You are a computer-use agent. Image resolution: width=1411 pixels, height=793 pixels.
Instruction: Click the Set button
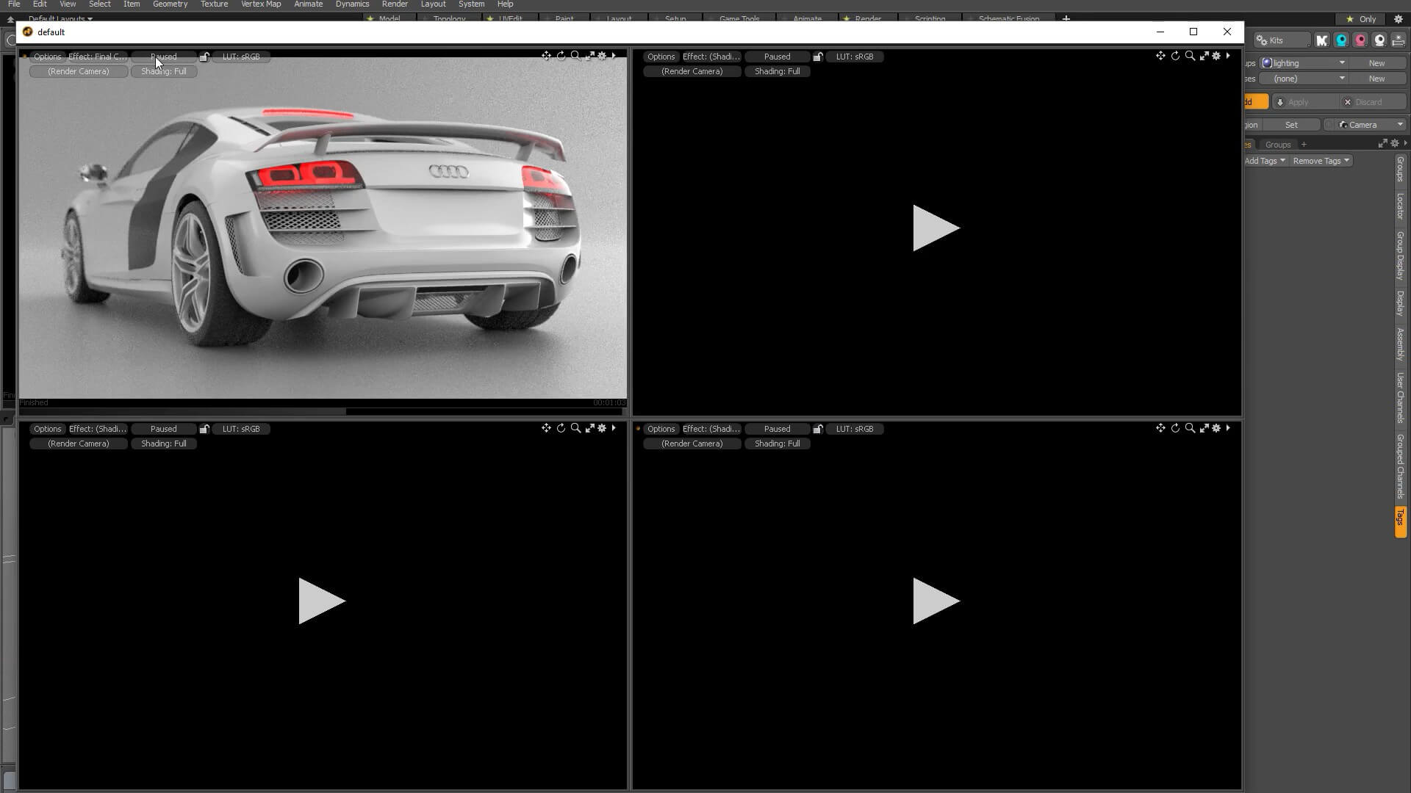[1291, 125]
